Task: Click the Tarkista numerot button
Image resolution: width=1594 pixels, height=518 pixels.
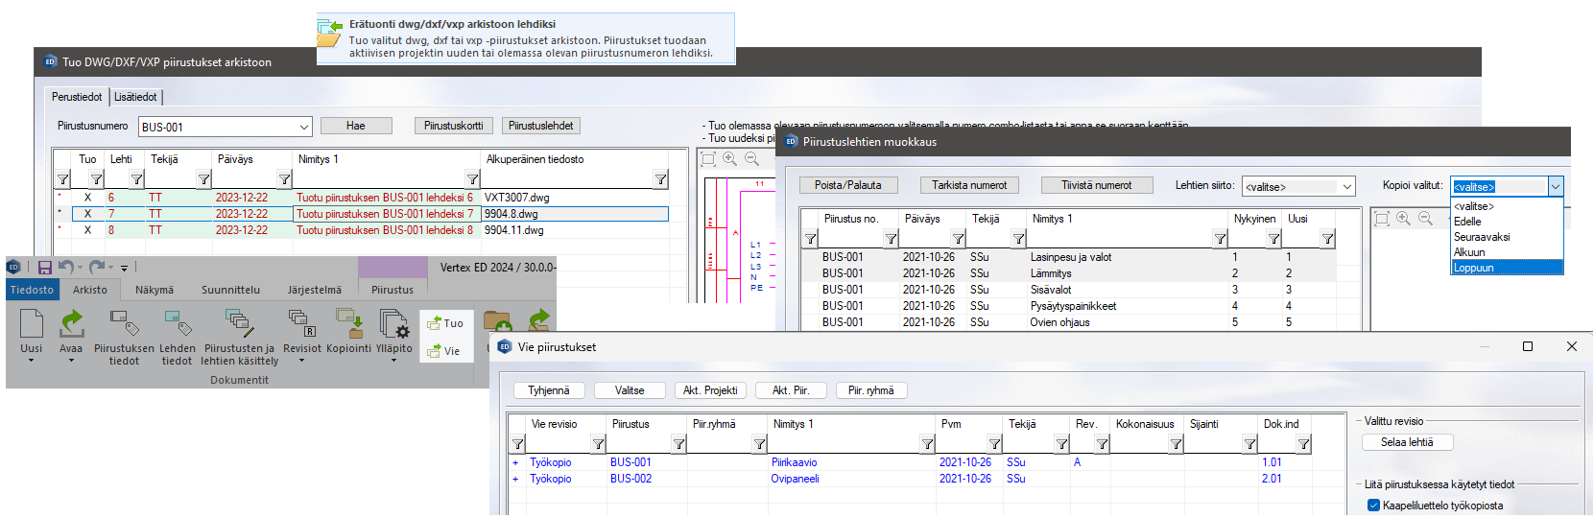Action: (969, 185)
